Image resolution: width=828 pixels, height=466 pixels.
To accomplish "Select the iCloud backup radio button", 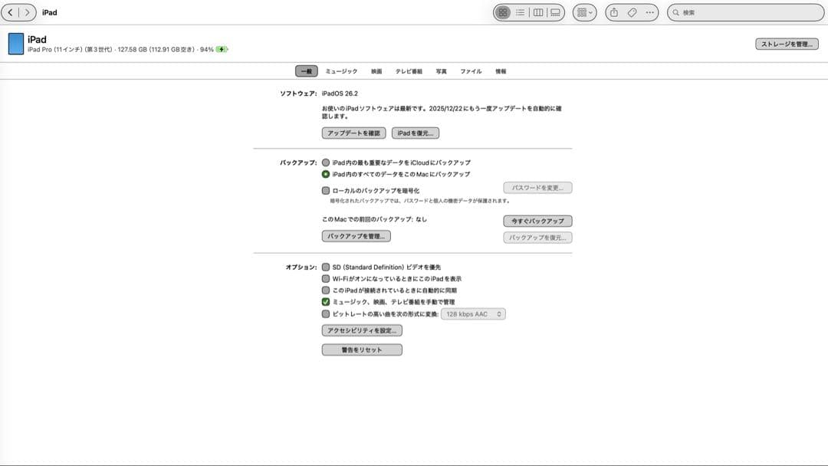I will click(x=327, y=162).
